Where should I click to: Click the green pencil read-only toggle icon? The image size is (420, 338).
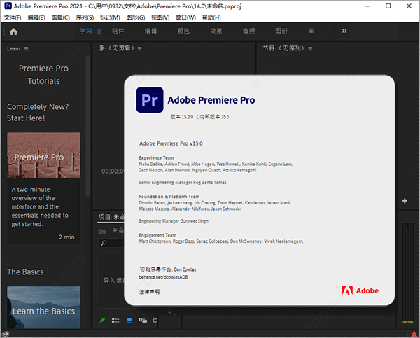point(102,321)
